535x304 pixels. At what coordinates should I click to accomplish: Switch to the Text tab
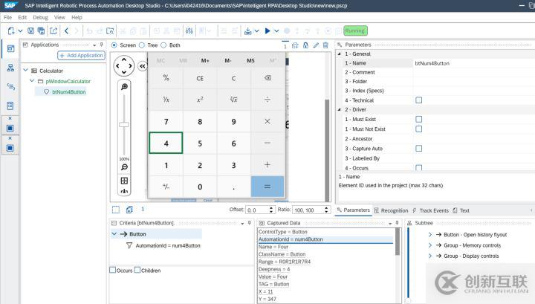tap(461, 210)
